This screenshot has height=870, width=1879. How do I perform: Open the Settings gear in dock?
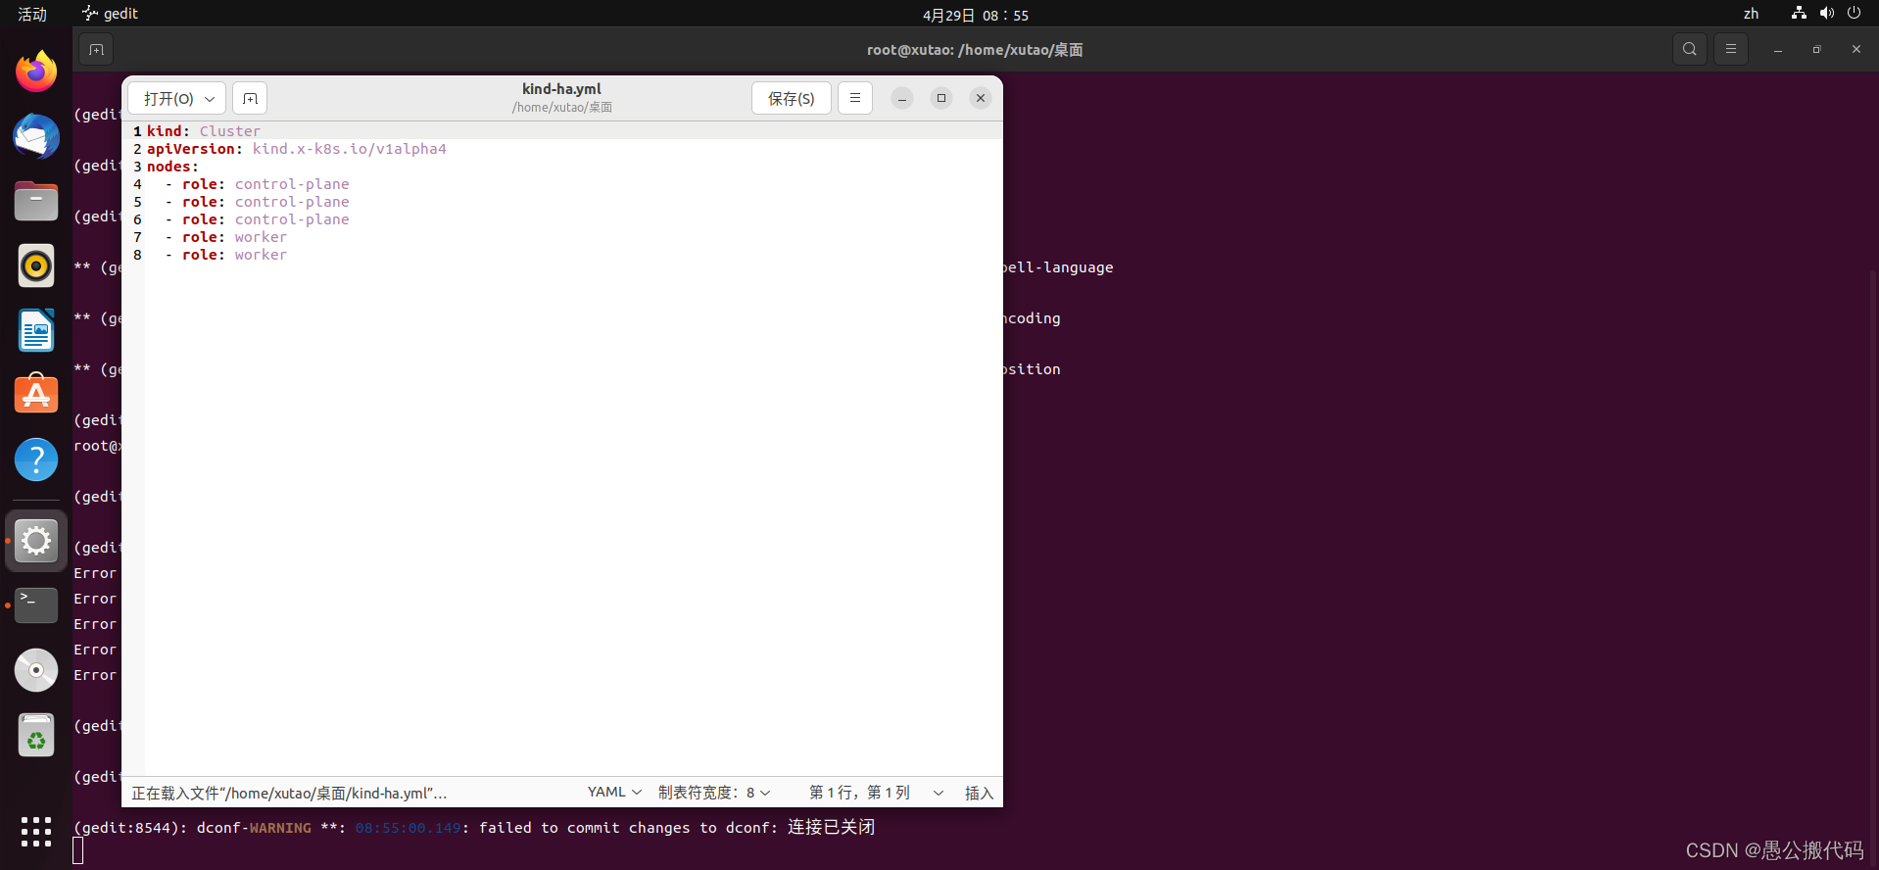pos(36,541)
